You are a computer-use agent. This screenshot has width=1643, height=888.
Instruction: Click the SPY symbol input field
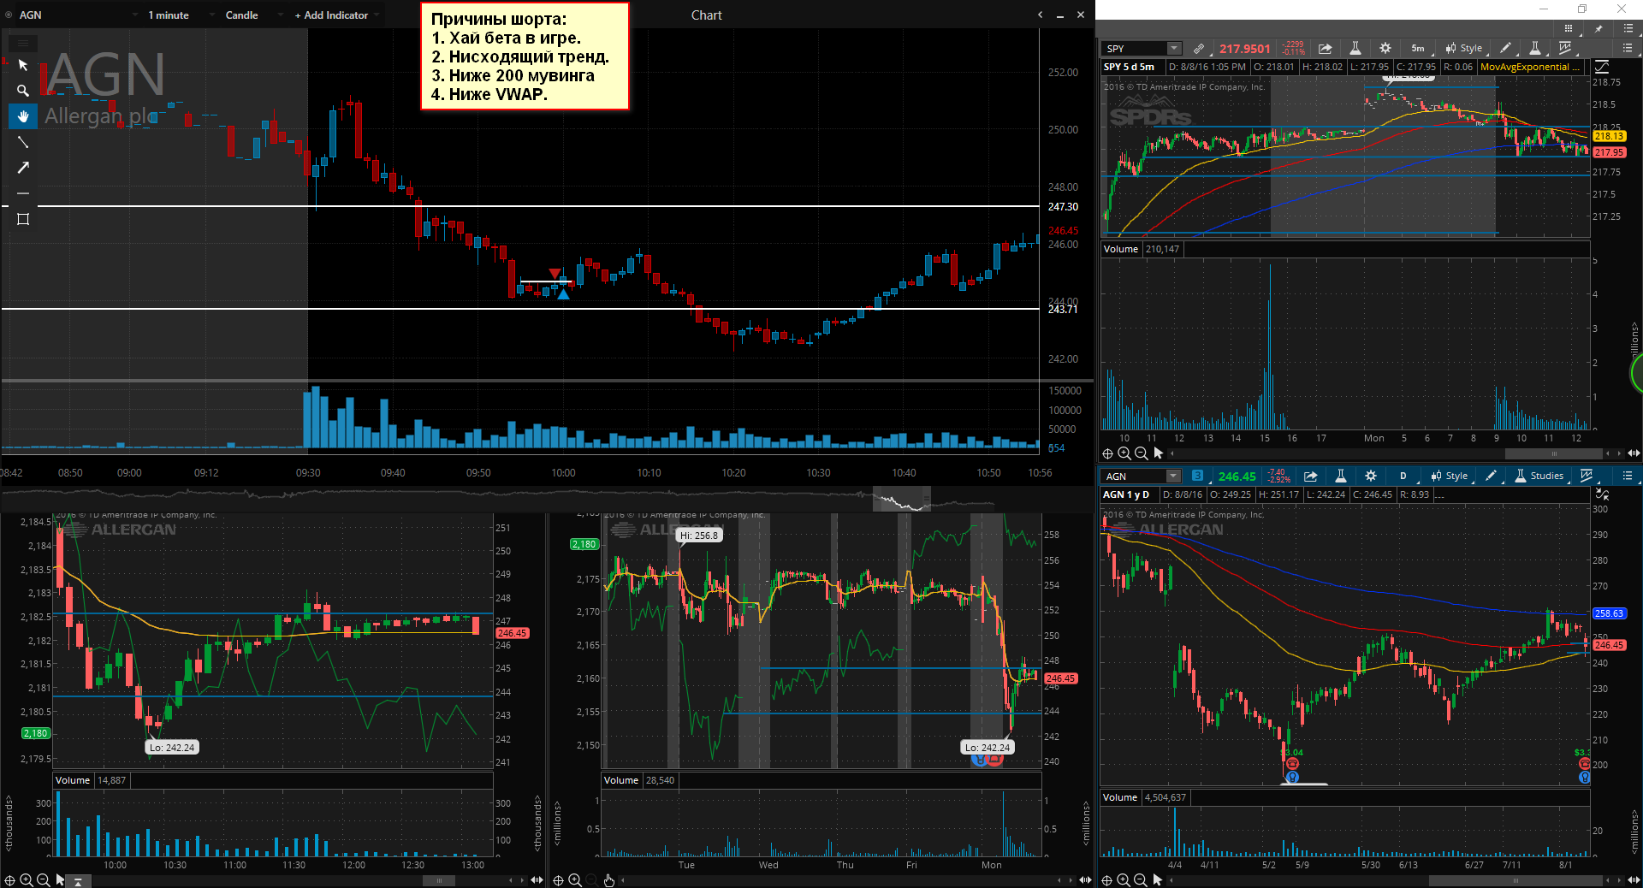[1134, 49]
